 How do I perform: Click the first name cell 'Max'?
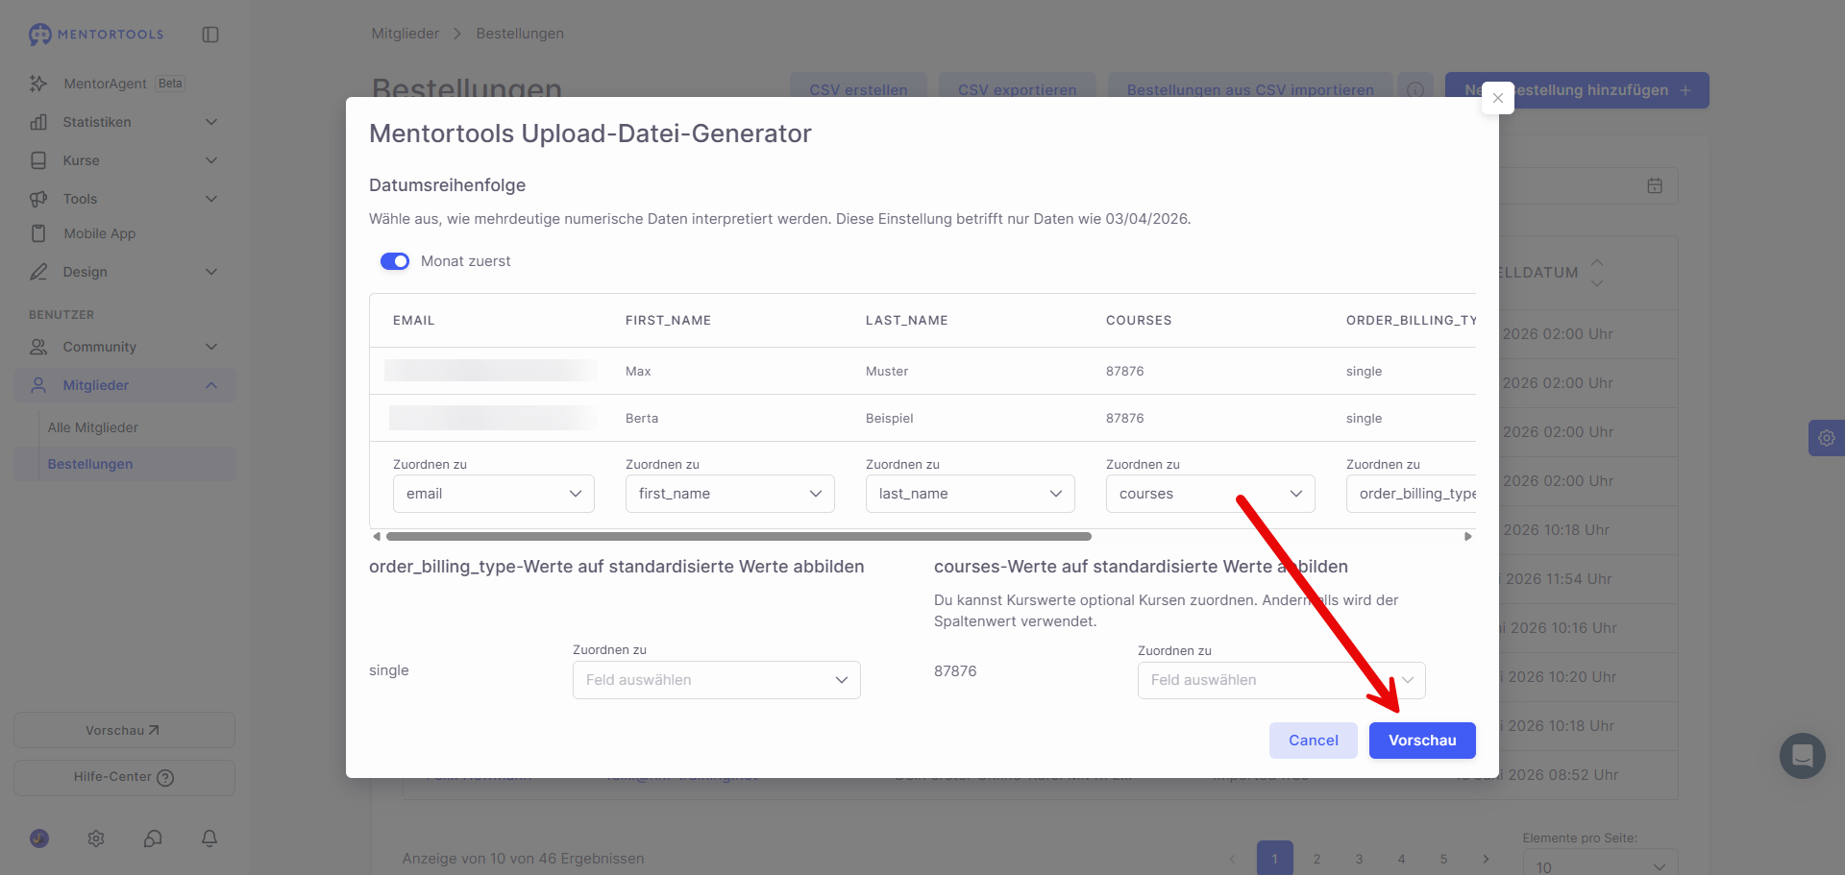[x=638, y=372]
